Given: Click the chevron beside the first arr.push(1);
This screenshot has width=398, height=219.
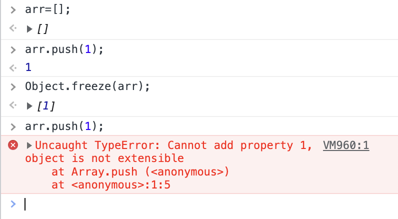Looking at the screenshot, I should 13,48.
